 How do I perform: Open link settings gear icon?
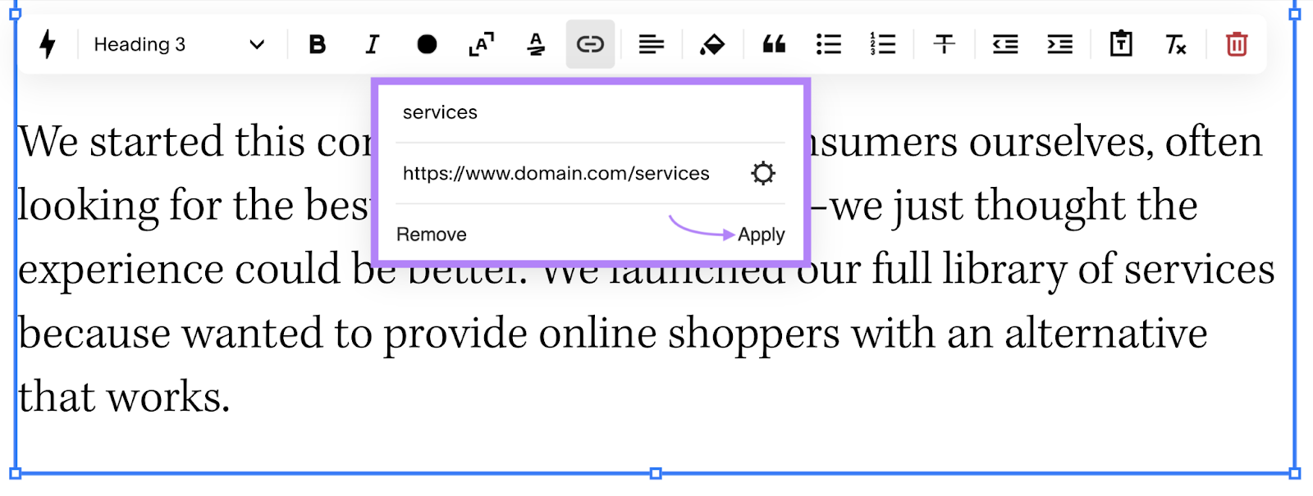click(763, 174)
